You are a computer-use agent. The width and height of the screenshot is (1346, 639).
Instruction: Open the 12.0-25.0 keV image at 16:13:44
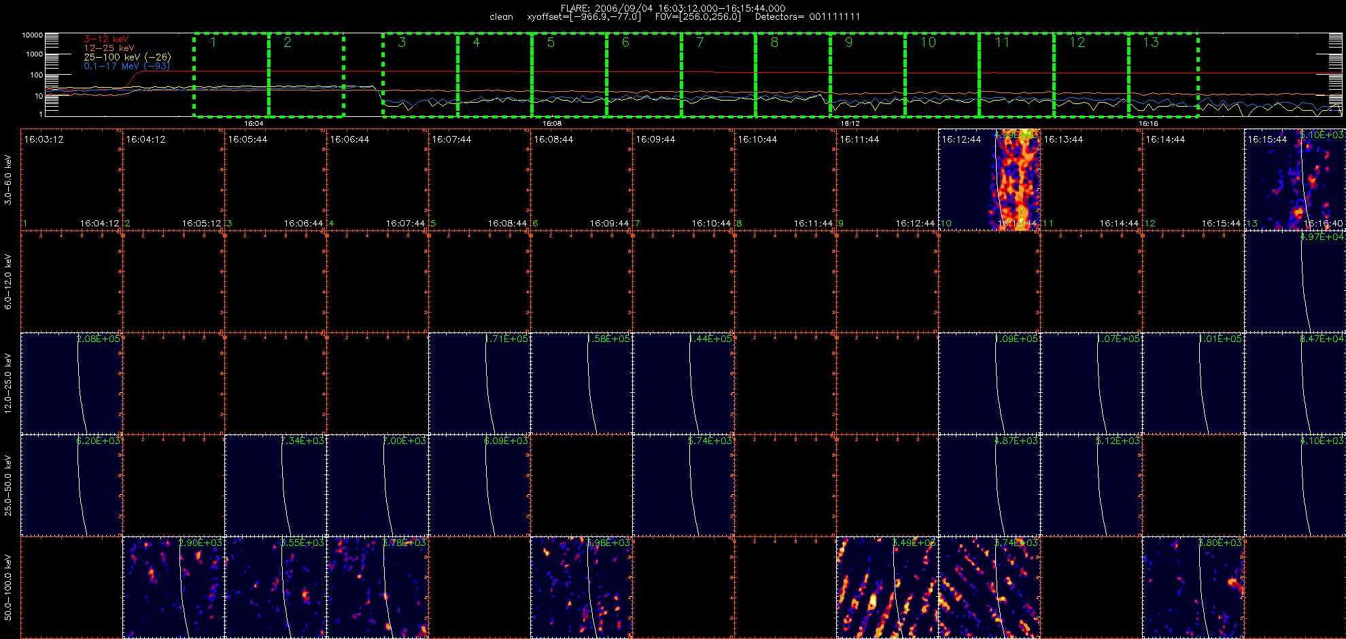tap(1091, 383)
